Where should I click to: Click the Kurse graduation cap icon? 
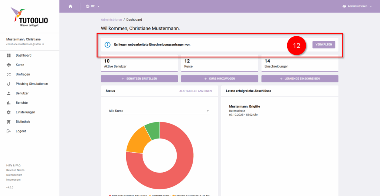[x=9, y=65]
